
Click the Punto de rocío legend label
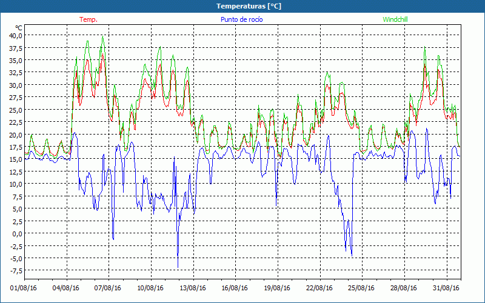click(x=241, y=19)
